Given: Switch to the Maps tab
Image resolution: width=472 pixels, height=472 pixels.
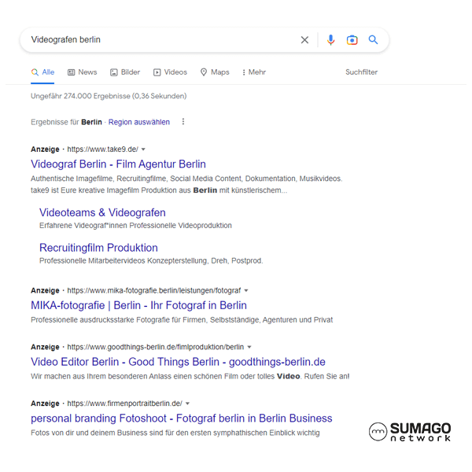Looking at the screenshot, I should 215,72.
